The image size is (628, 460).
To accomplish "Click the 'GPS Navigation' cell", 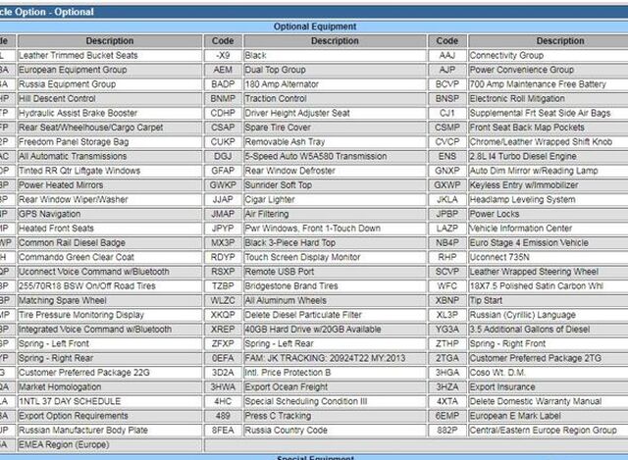I will click(x=110, y=214).
